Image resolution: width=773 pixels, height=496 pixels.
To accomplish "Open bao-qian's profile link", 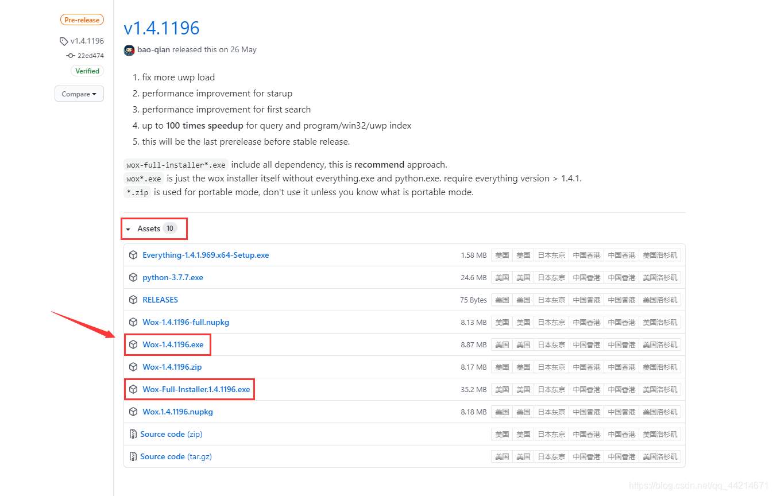I will 153,50.
